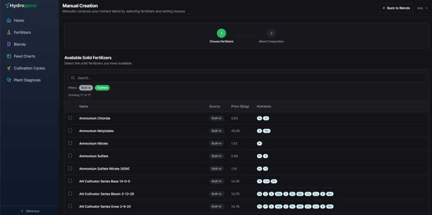Select Ammonium Nitrate checkbox

point(70,143)
